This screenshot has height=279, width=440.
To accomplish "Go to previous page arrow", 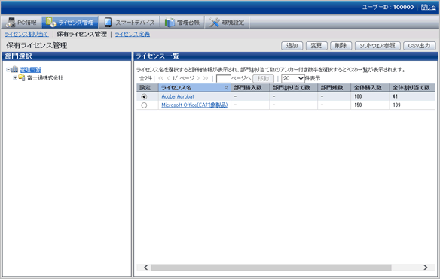I will [168, 78].
